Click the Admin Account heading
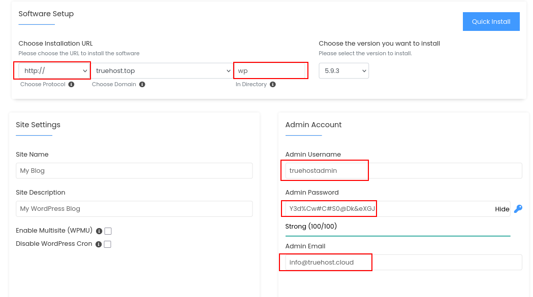Image resolution: width=533 pixels, height=297 pixels. pos(313,125)
